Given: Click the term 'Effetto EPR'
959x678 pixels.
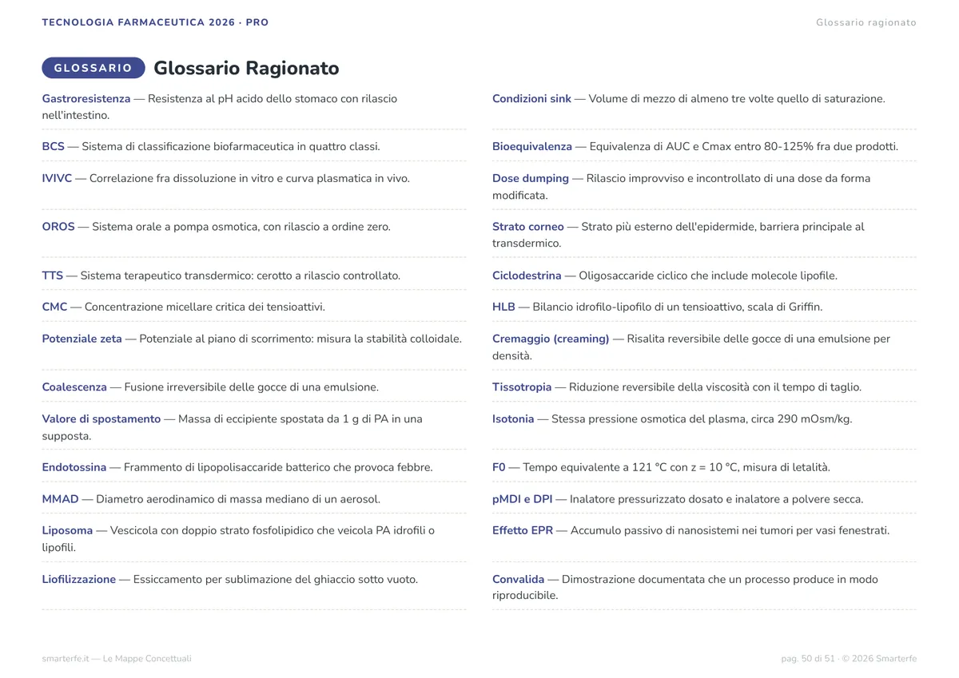Looking at the screenshot, I should click(x=523, y=530).
